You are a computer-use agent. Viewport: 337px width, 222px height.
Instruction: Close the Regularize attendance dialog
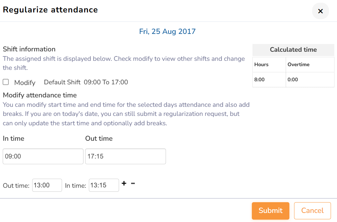[320, 11]
